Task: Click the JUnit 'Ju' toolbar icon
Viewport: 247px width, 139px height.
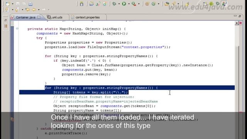Action: 98,4
